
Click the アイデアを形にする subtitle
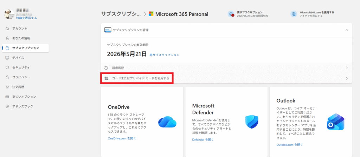311,16
